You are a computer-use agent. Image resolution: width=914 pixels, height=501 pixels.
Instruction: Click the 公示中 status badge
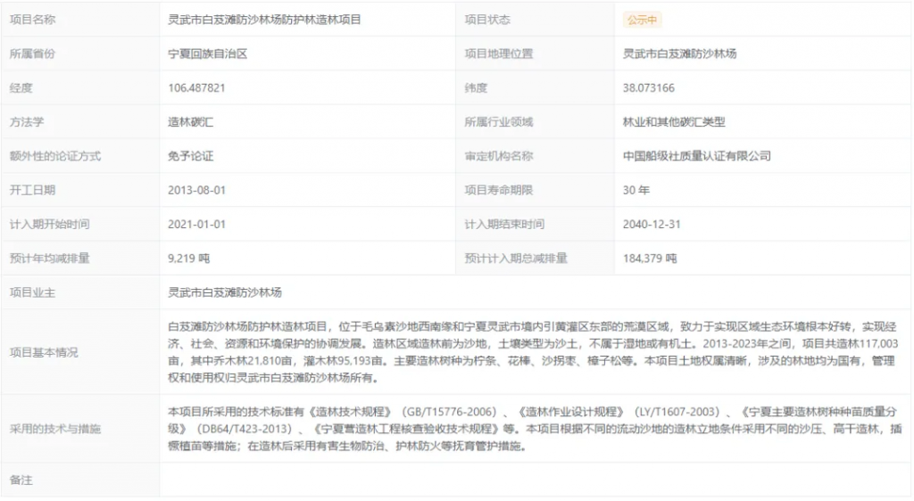tap(642, 20)
